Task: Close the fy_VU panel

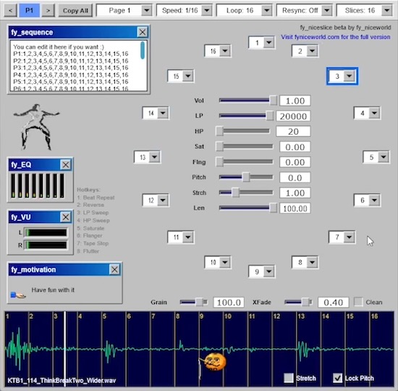Action: [x=66, y=217]
